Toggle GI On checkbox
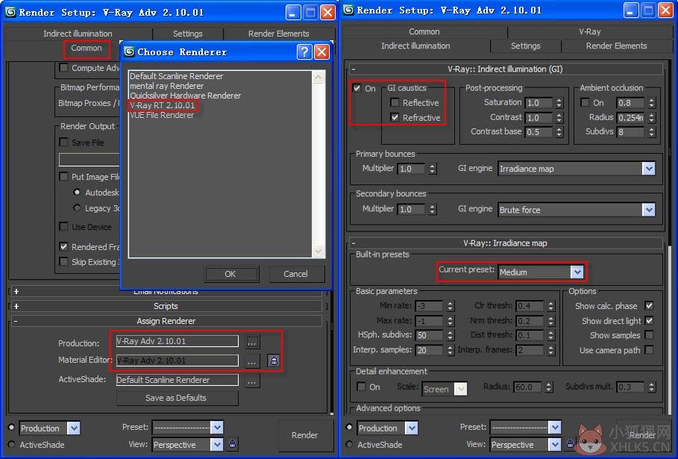678x459 pixels. 357,88
